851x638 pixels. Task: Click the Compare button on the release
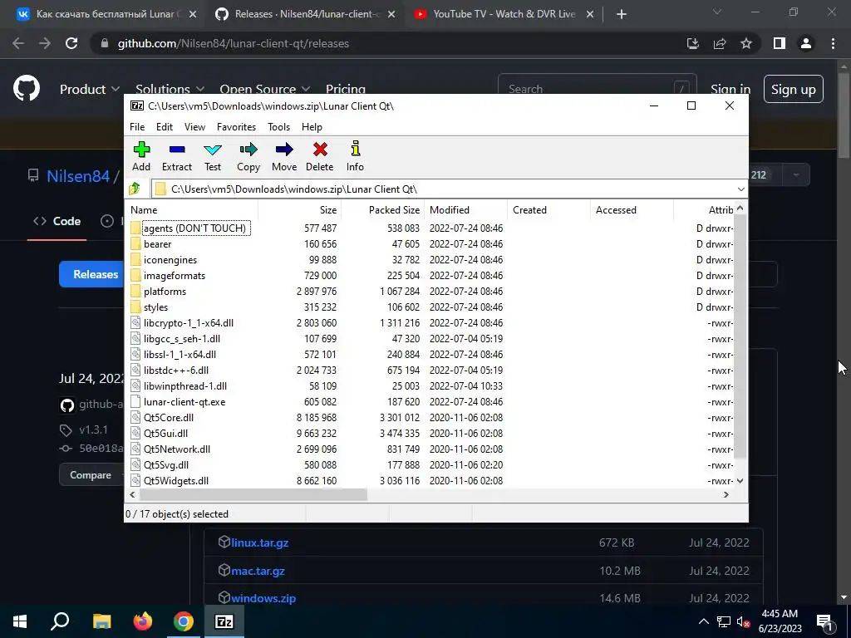91,474
